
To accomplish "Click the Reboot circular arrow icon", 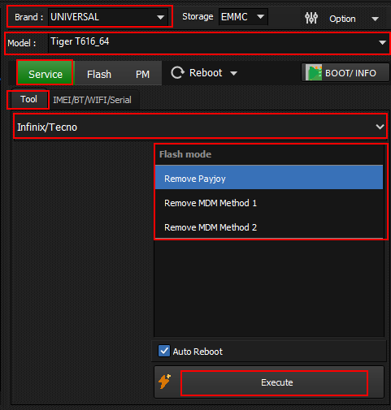I will coord(177,73).
